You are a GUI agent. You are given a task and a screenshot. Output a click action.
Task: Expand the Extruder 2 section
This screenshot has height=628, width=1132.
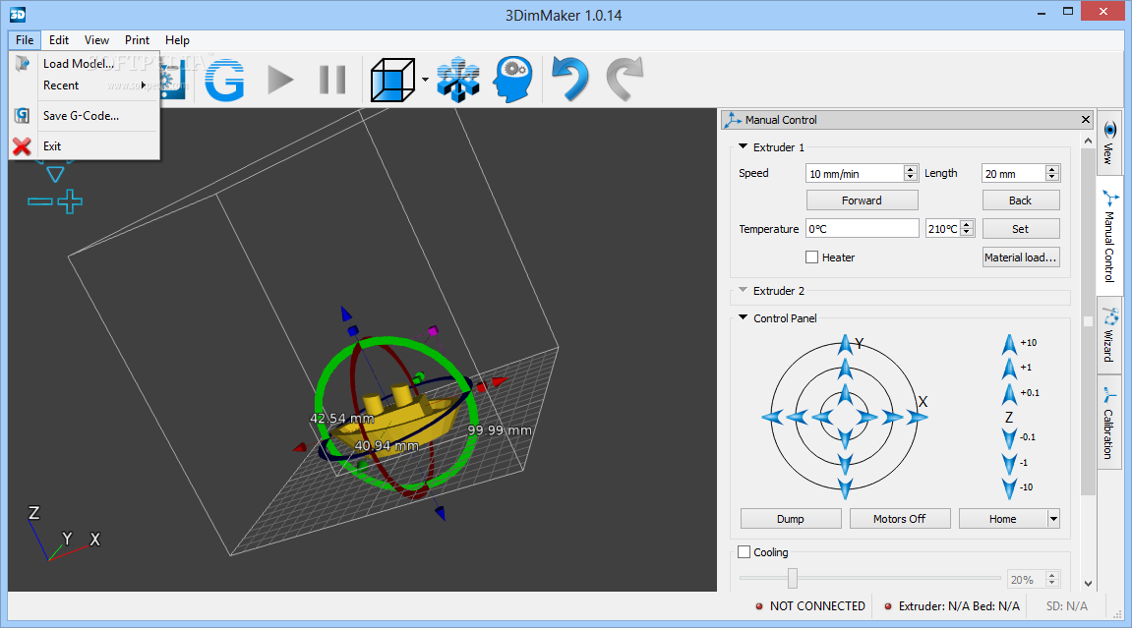[743, 290]
